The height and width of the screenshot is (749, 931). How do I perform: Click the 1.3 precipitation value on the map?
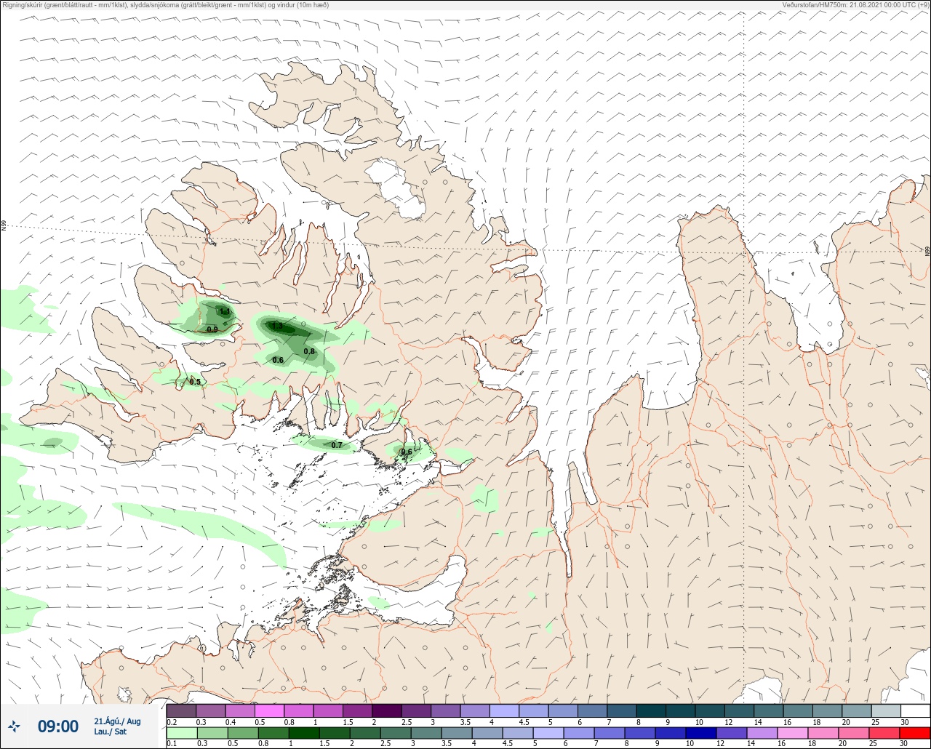(x=277, y=326)
